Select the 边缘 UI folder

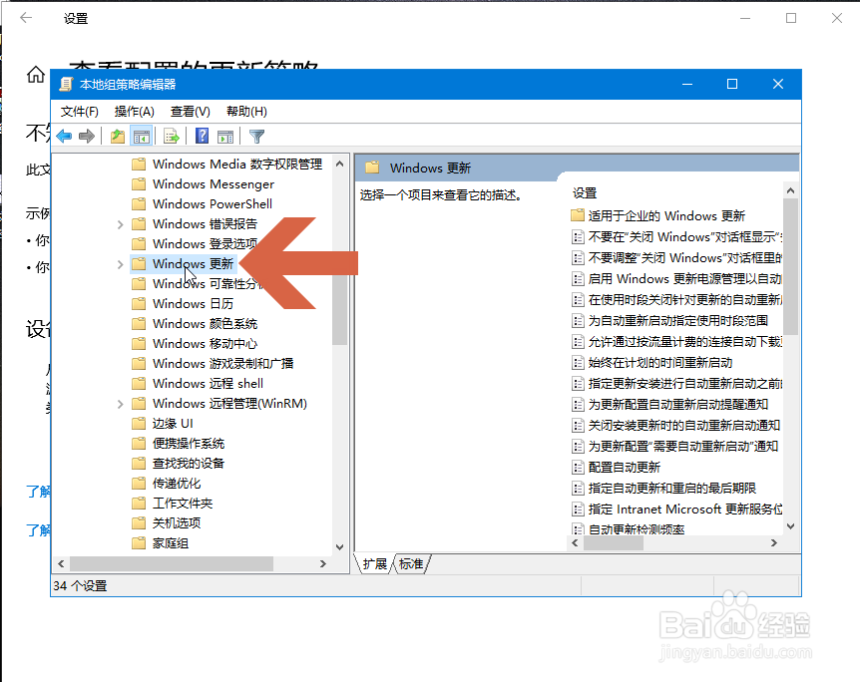(173, 423)
